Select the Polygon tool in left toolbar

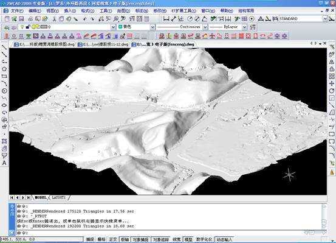click(4, 69)
